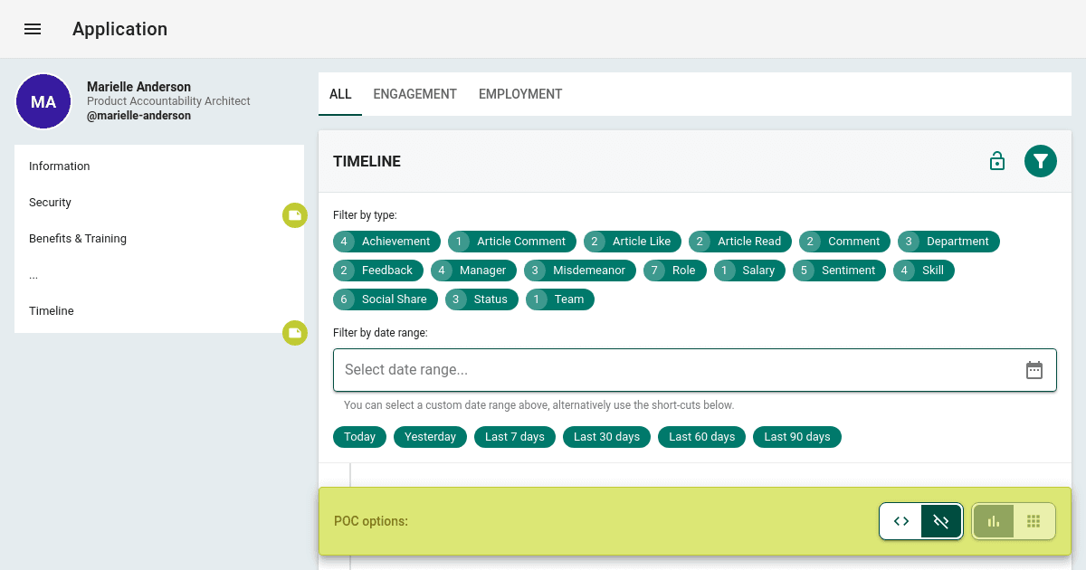1086x570 pixels.
Task: Toggle the Achievement filter chip
Action: click(386, 241)
